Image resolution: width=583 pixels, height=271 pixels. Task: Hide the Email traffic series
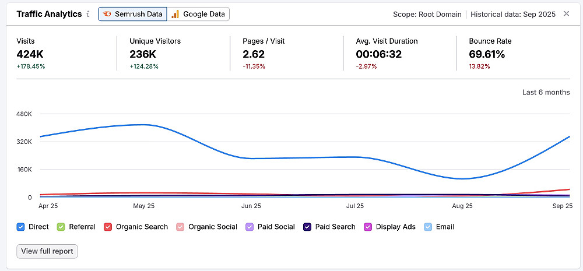point(428,227)
